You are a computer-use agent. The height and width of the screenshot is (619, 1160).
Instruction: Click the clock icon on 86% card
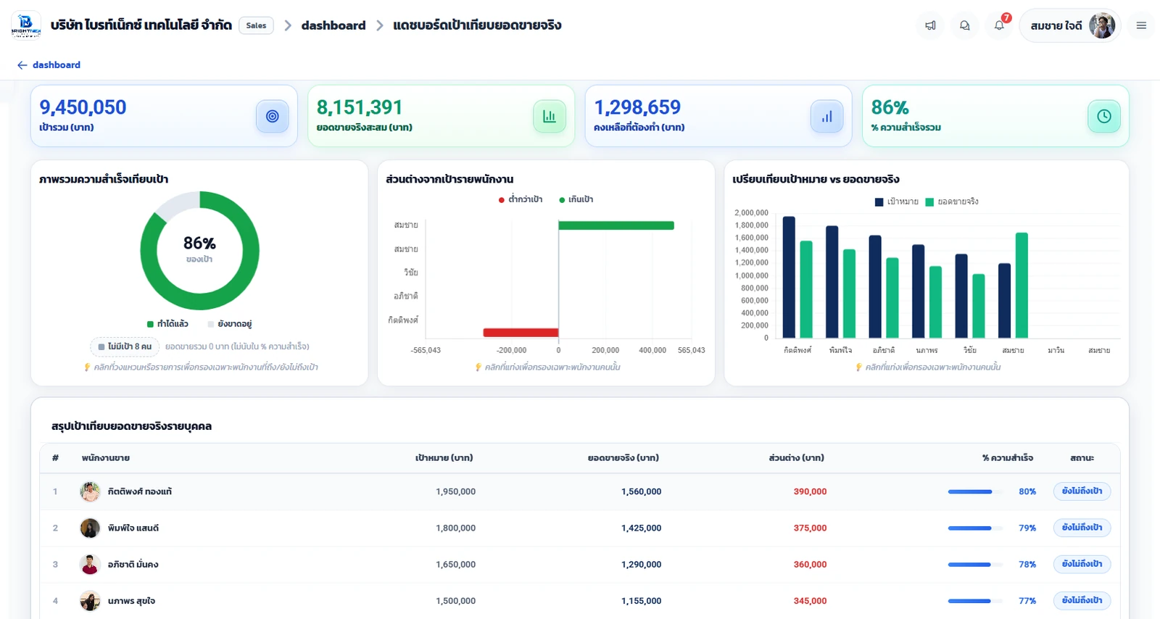(x=1104, y=116)
